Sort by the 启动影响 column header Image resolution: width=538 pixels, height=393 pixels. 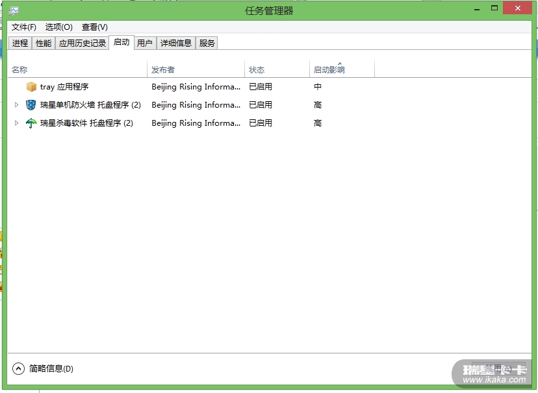point(342,69)
